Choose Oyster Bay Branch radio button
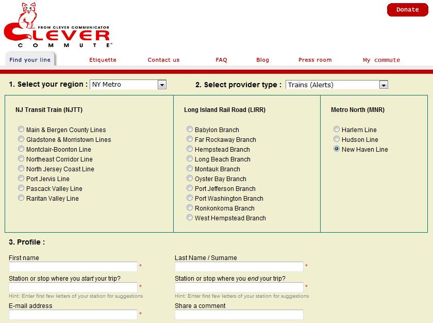This screenshot has height=323, width=433. point(190,178)
